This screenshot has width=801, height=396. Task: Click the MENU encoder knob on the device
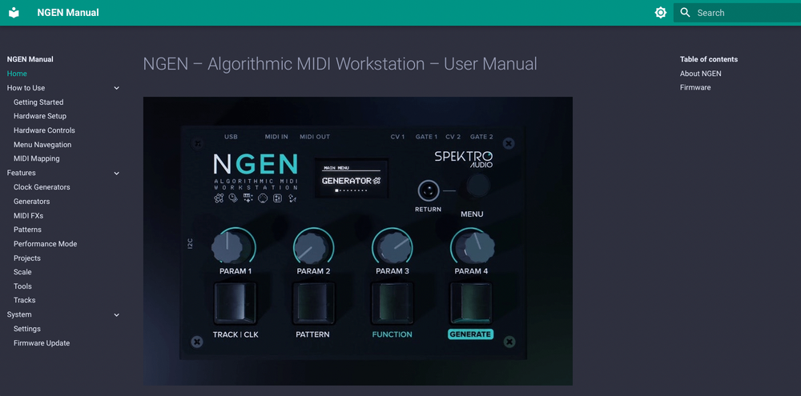tap(477, 186)
